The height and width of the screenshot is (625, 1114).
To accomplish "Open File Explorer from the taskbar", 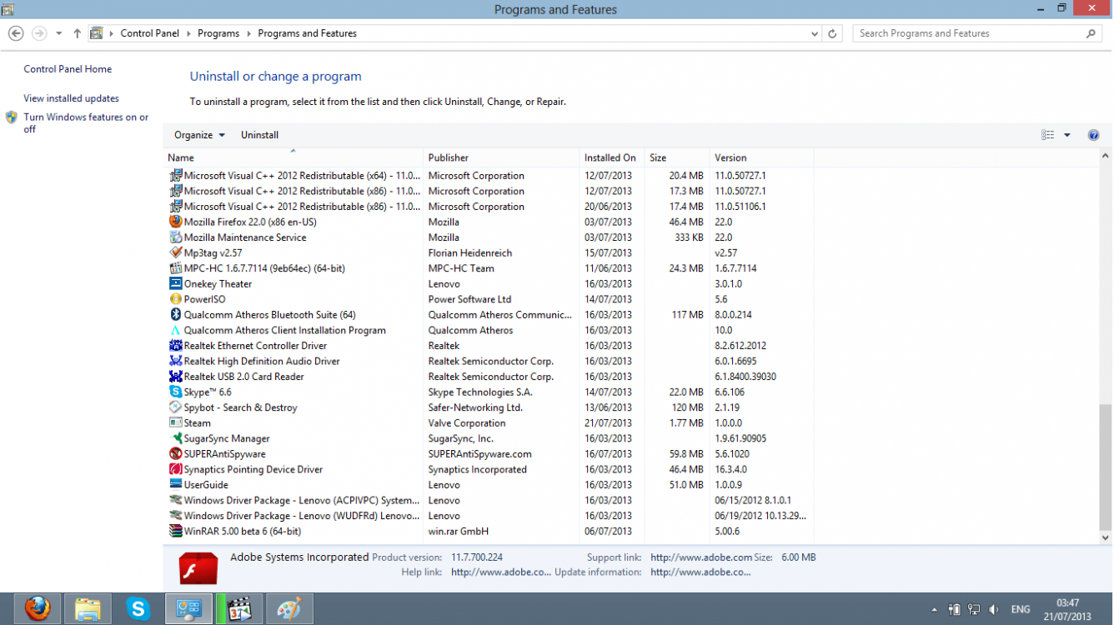I will 88,609.
